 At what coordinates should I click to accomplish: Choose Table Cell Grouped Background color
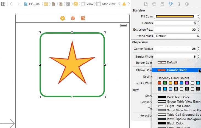point(176,115)
